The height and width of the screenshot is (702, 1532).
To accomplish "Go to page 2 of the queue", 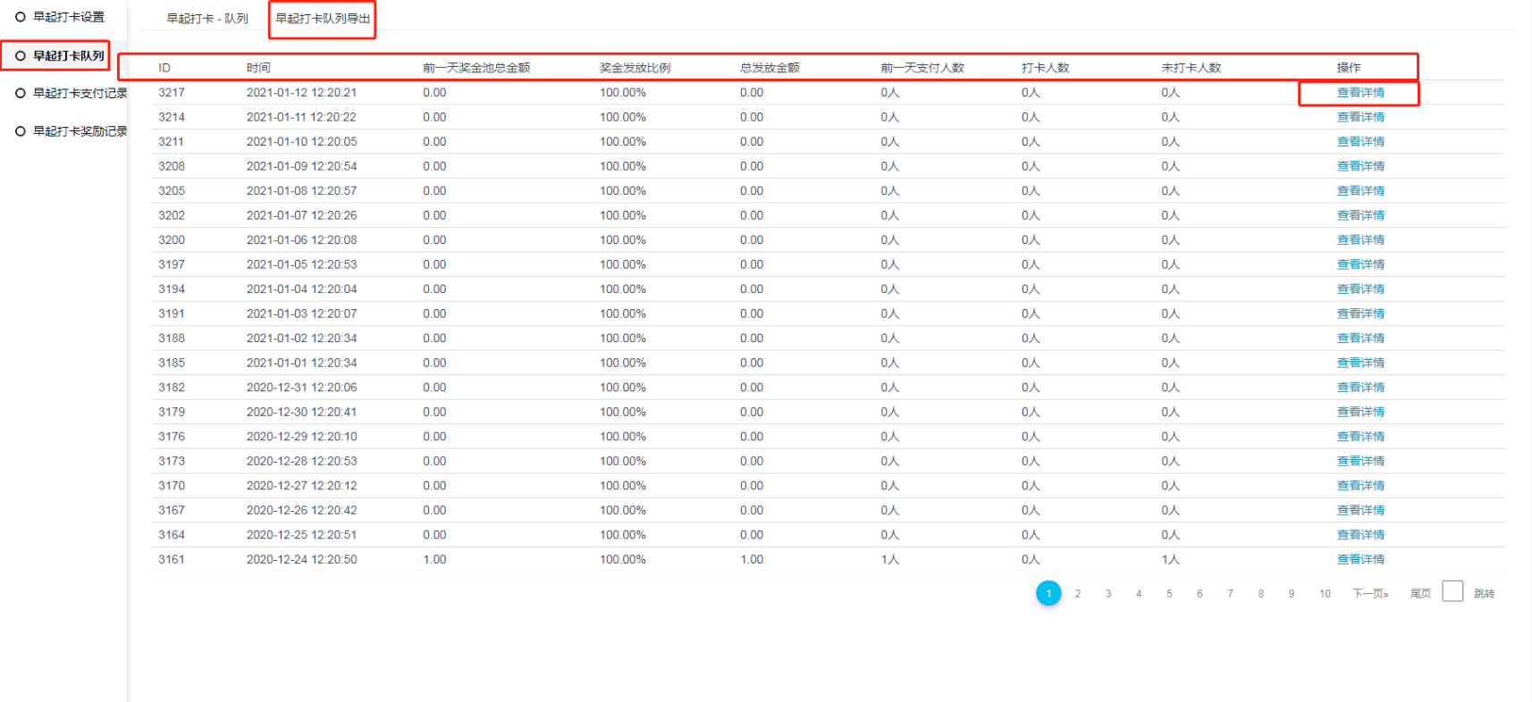I will (1078, 594).
